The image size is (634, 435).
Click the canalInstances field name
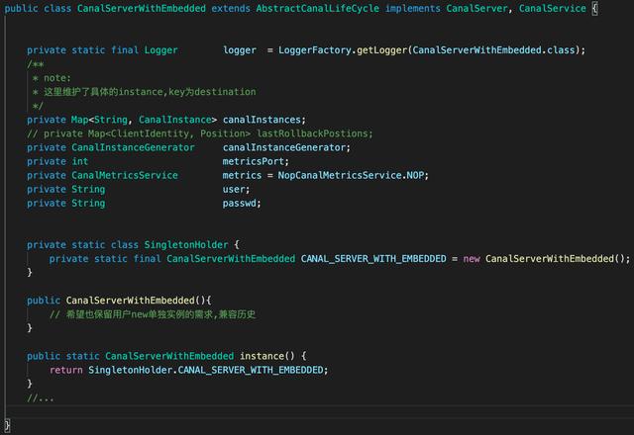[x=262, y=120]
